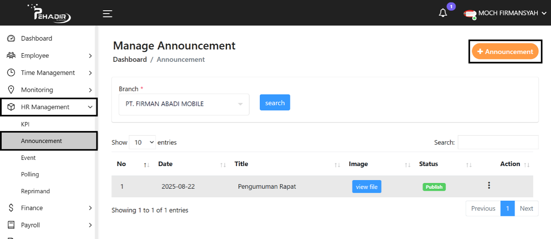Select the Time Management clock icon
Screen dimensions: 551x239
click(10, 73)
